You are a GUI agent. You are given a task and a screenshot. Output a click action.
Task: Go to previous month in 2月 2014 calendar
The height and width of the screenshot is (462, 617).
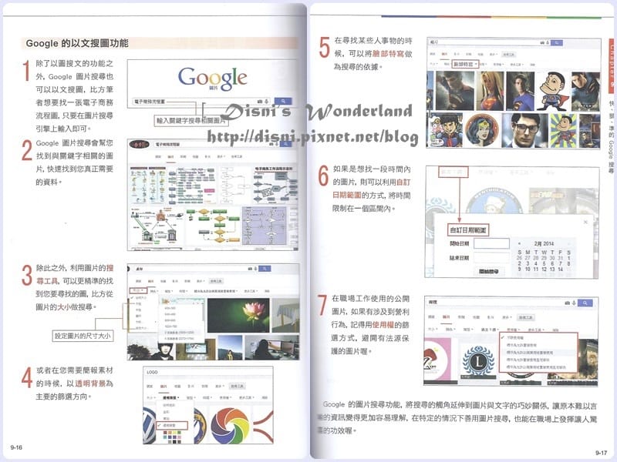(x=519, y=244)
